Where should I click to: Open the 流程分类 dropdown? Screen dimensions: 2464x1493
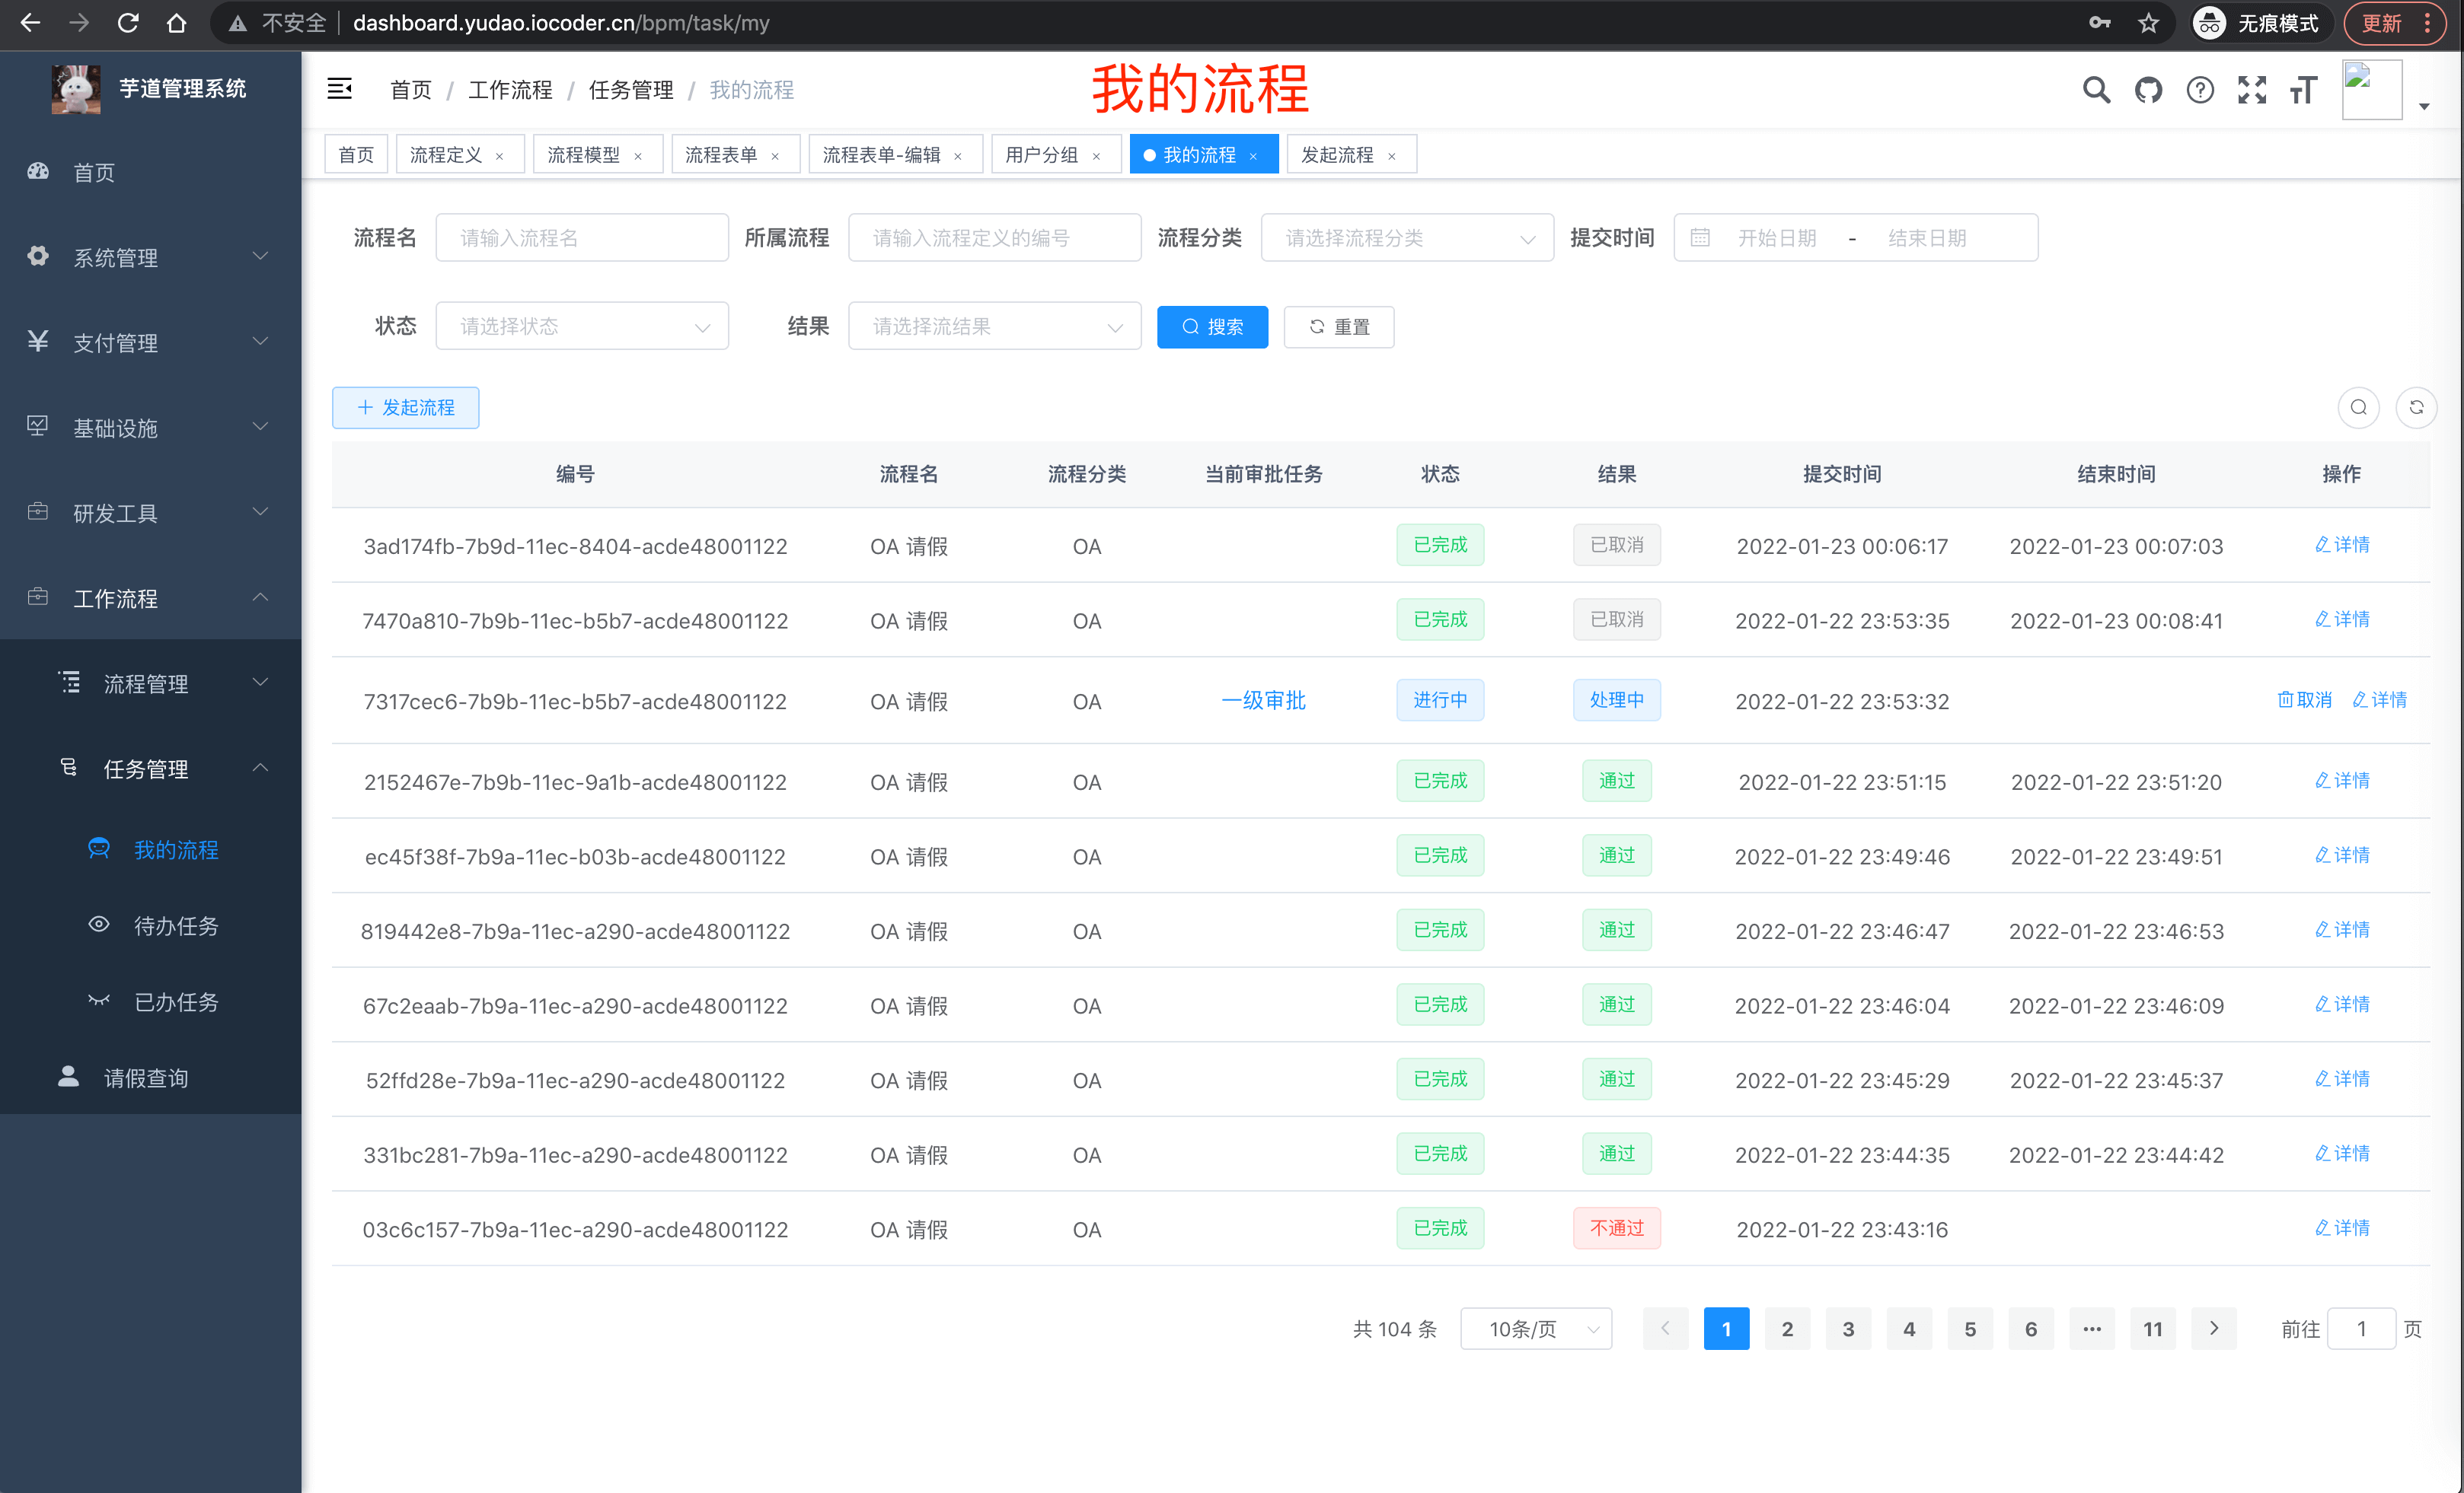pos(1406,237)
